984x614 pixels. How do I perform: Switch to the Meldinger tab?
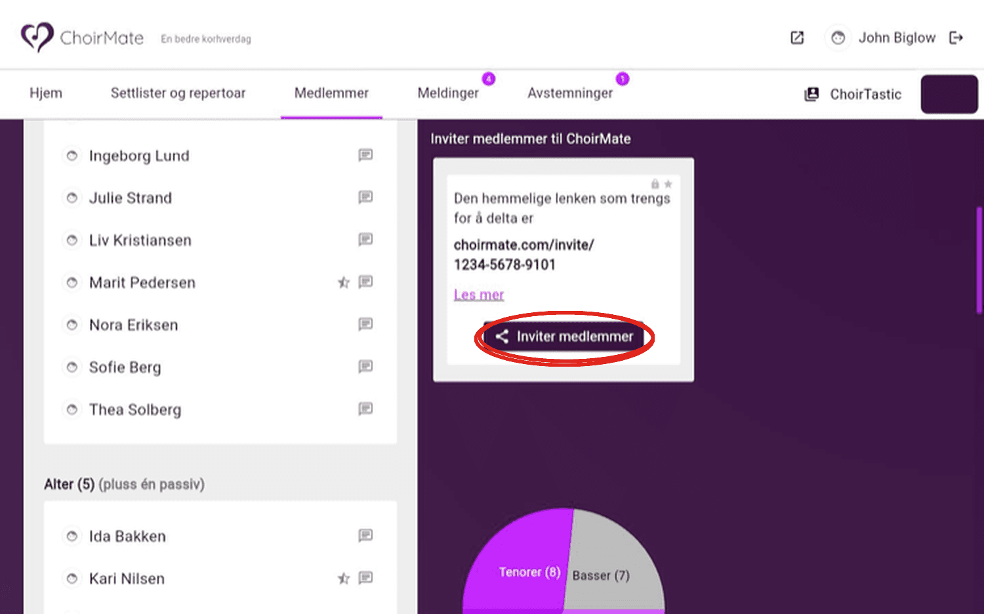tap(448, 93)
